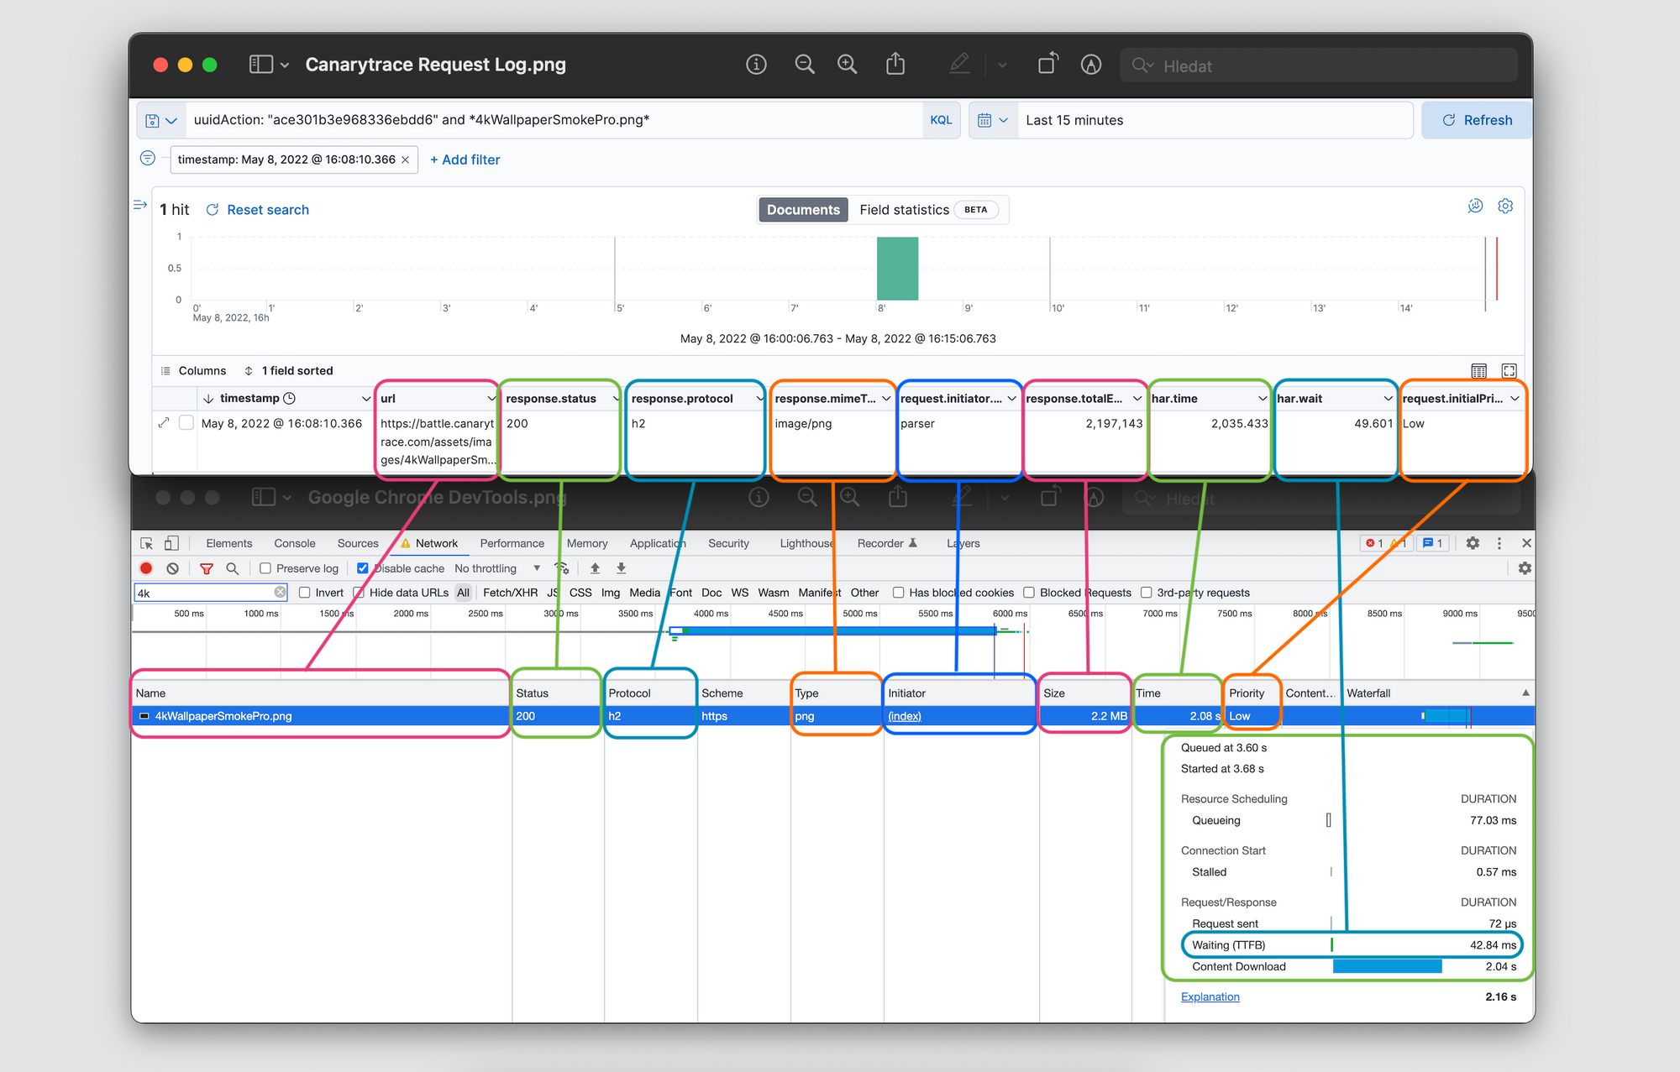Switch to the Lighthouse panel tab
1680x1072 pixels.
click(x=806, y=543)
